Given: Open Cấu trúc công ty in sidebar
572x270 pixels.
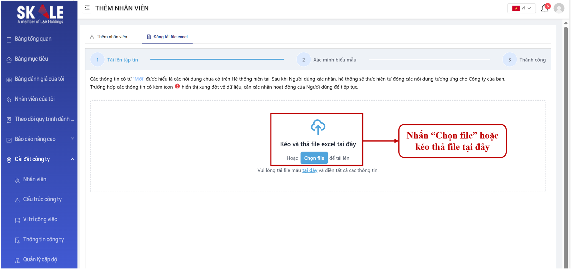Looking at the screenshot, I should (x=42, y=200).
